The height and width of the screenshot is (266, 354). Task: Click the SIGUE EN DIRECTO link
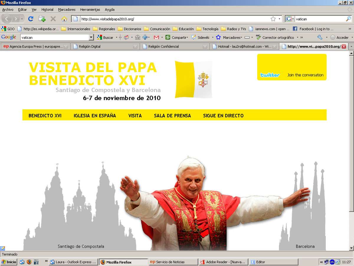point(223,116)
